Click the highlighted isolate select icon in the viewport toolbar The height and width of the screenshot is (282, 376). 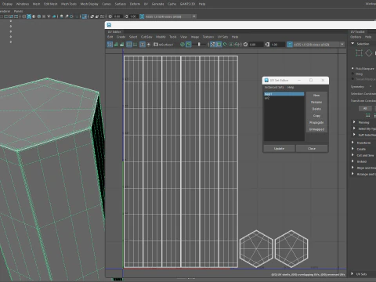pos(85,16)
